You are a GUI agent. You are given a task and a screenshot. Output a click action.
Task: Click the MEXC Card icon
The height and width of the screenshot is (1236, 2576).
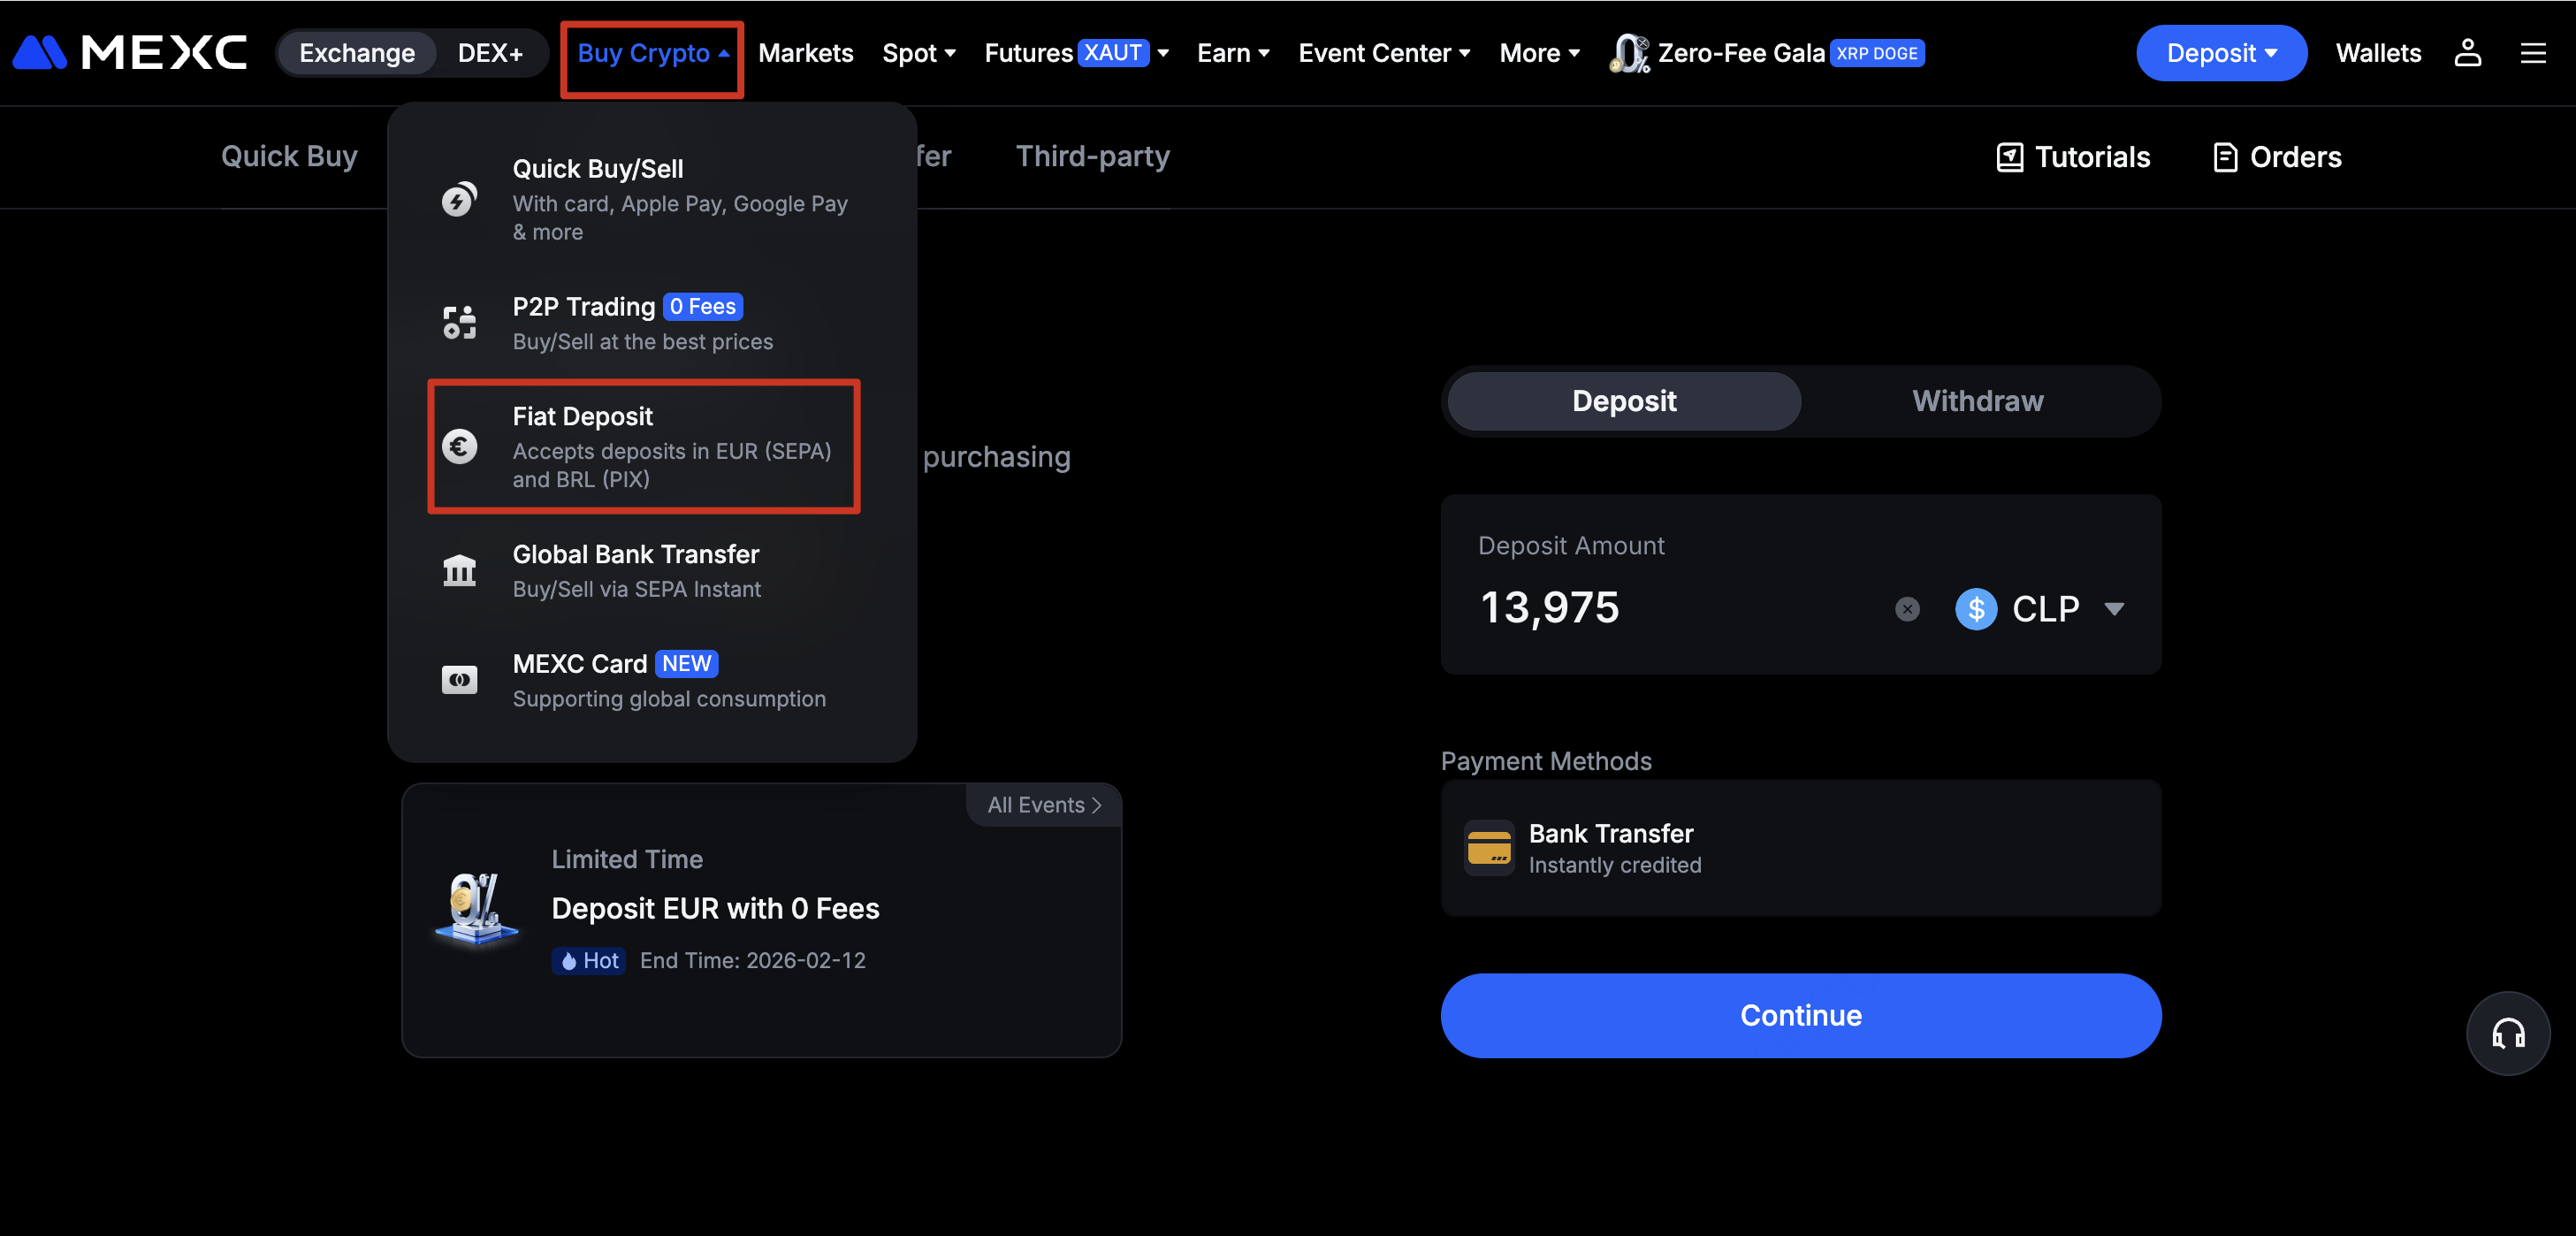(x=459, y=680)
